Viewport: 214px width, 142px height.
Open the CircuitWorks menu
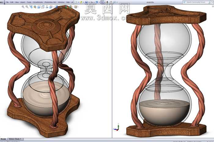tap(38, 2)
